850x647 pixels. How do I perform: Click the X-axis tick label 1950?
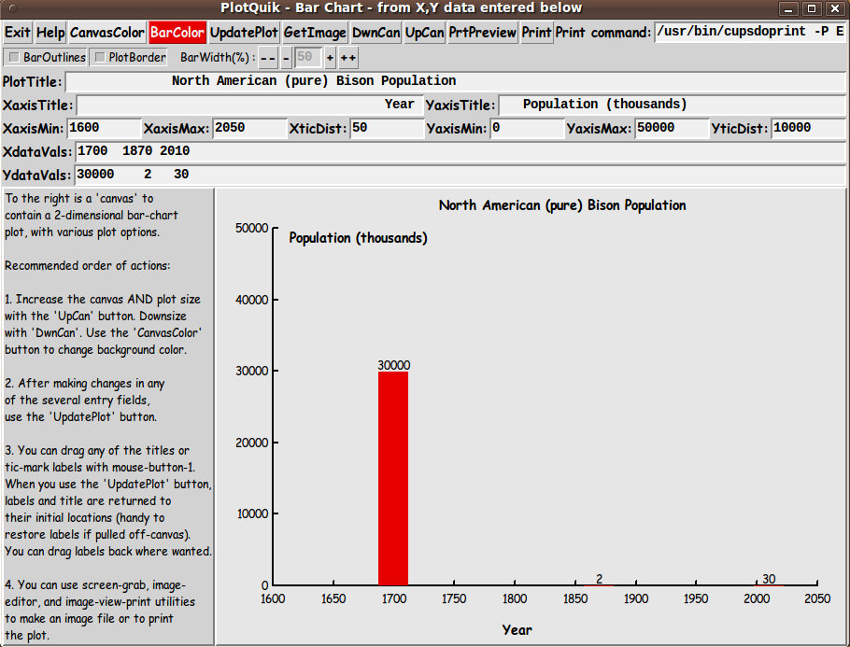point(696,598)
